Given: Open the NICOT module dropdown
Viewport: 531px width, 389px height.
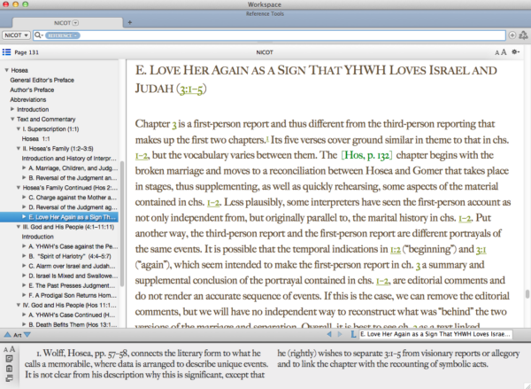Looking at the screenshot, I should 17,35.
